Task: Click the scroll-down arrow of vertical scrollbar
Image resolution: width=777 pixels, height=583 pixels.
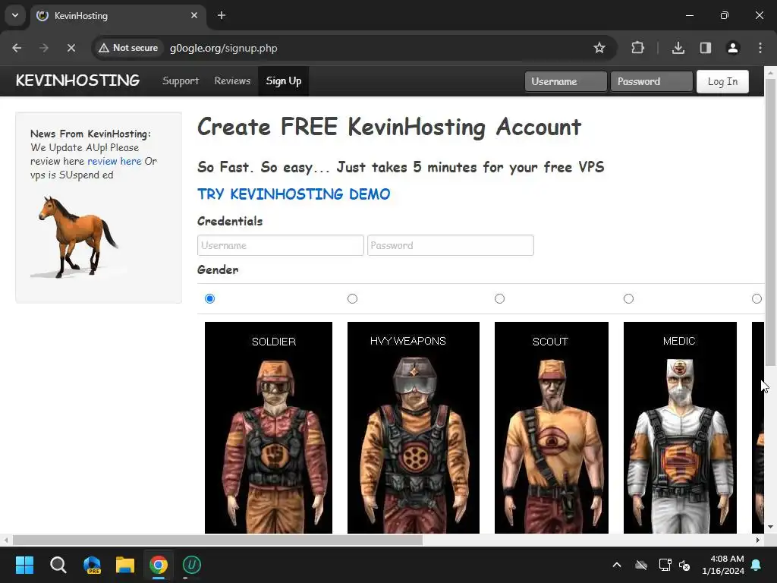Action: (770, 527)
